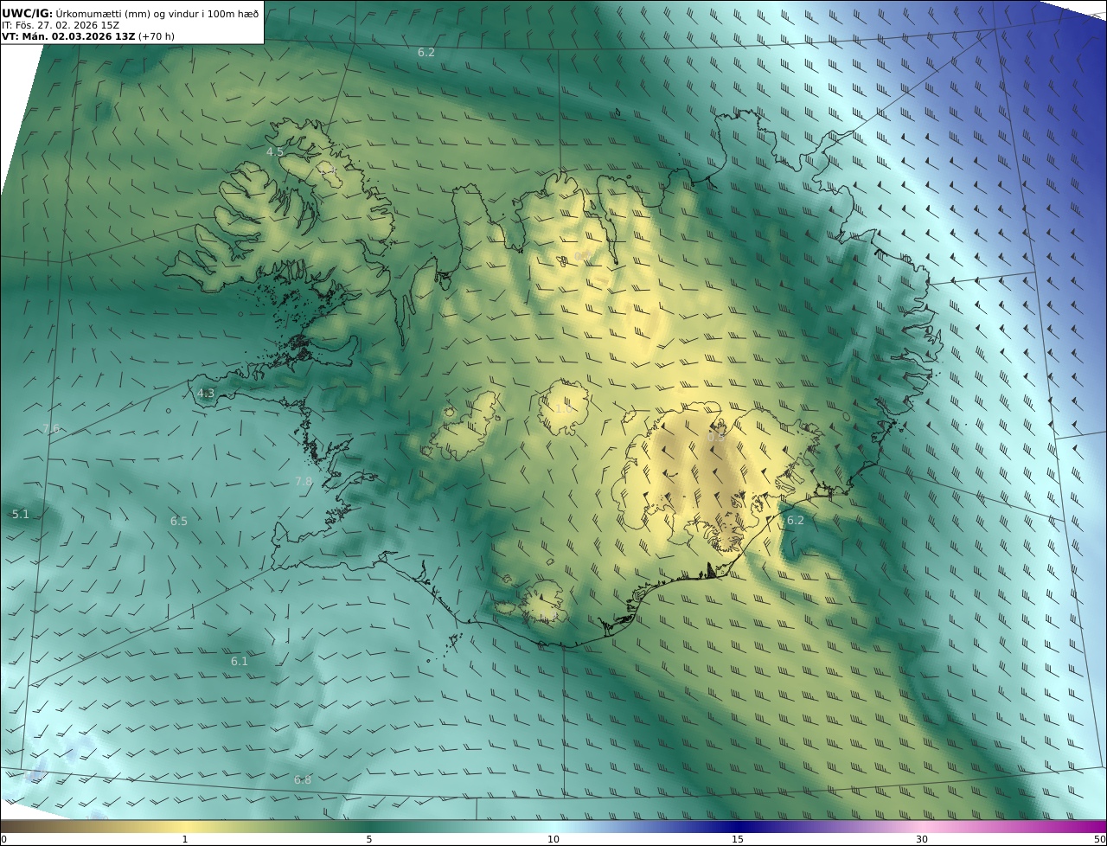Click the 7.8 value in Faxaflói bay
The image size is (1107, 846).
304,482
